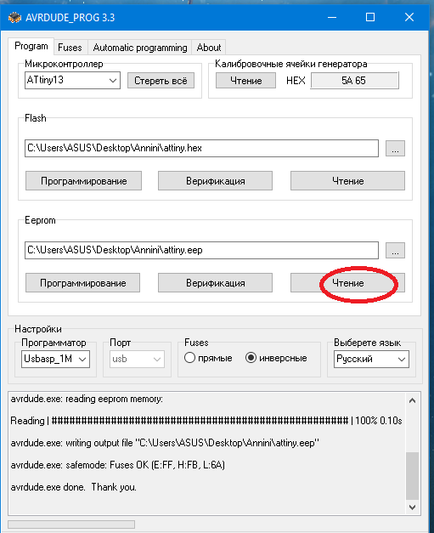Click log scrollbar down arrow
This screenshot has height=533, width=434.
(412, 507)
